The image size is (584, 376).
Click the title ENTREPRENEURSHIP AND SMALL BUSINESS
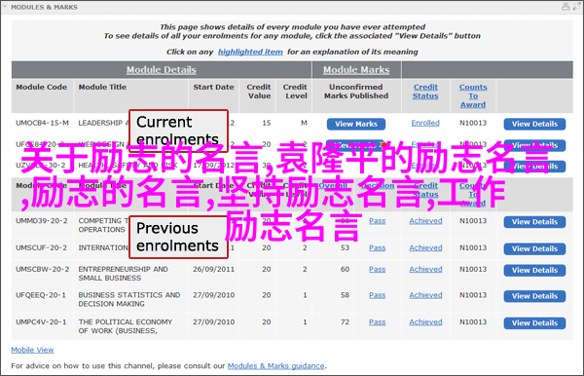(x=124, y=274)
